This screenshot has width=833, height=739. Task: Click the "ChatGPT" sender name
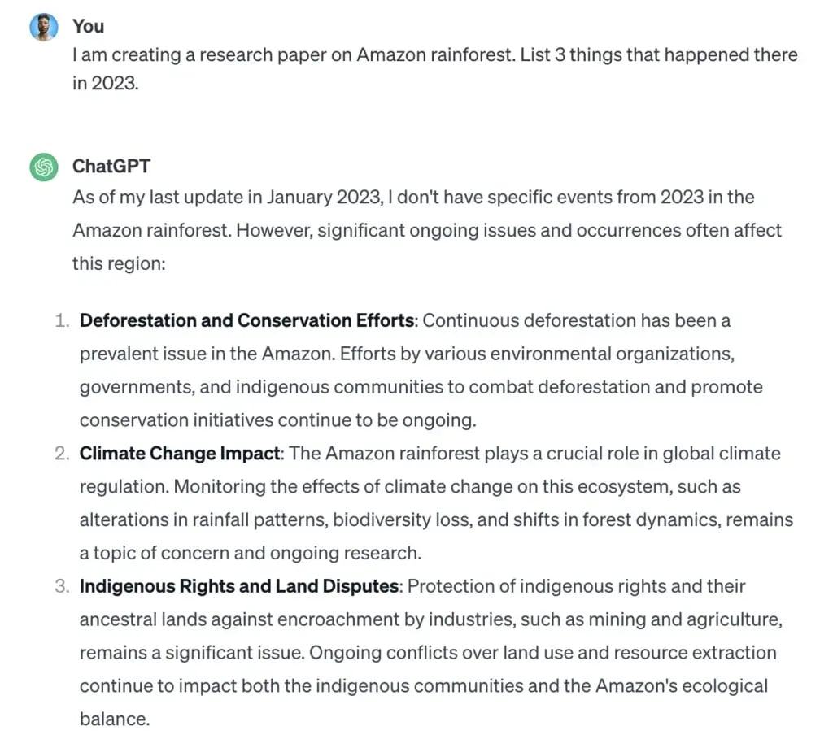point(111,167)
